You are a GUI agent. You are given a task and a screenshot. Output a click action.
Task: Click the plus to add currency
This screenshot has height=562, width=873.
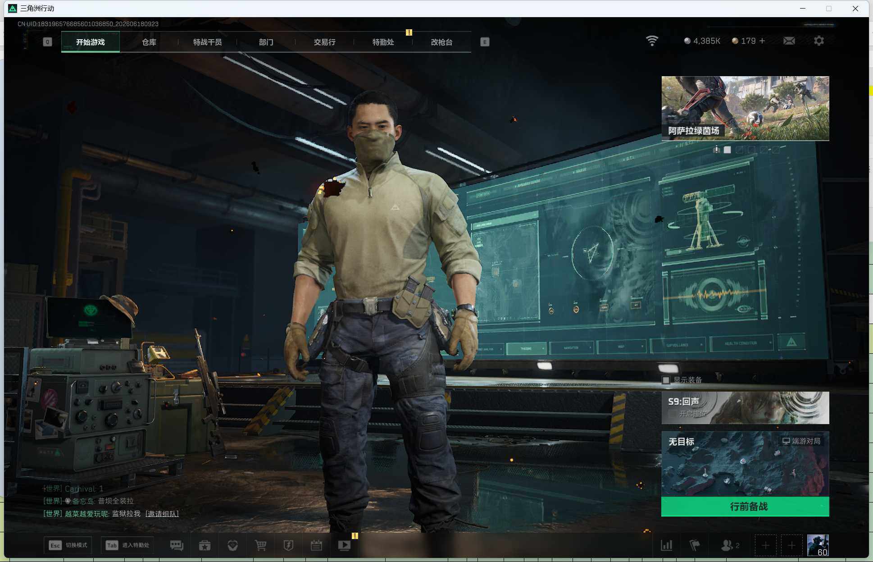tap(762, 41)
